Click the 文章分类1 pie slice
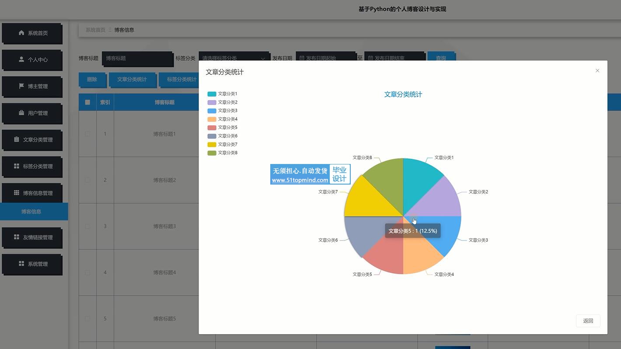The height and width of the screenshot is (349, 621). click(418, 181)
